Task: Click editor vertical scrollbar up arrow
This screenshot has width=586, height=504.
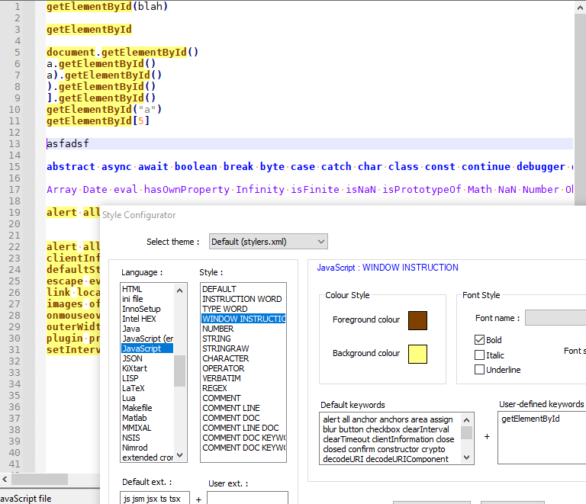Action: pos(580,8)
